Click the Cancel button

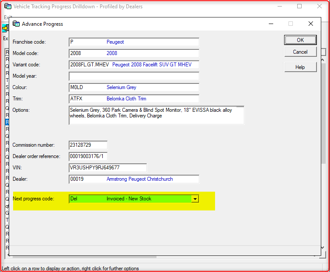point(300,52)
